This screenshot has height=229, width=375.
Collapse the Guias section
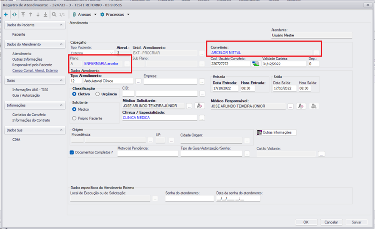(x=61, y=81)
